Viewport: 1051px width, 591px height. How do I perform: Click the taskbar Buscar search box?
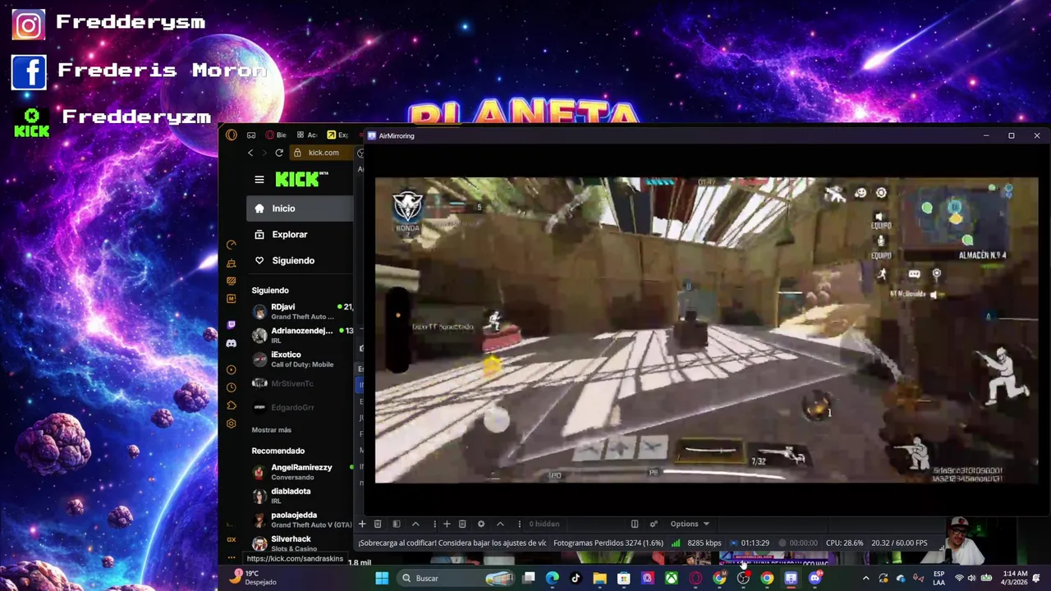pos(456,578)
